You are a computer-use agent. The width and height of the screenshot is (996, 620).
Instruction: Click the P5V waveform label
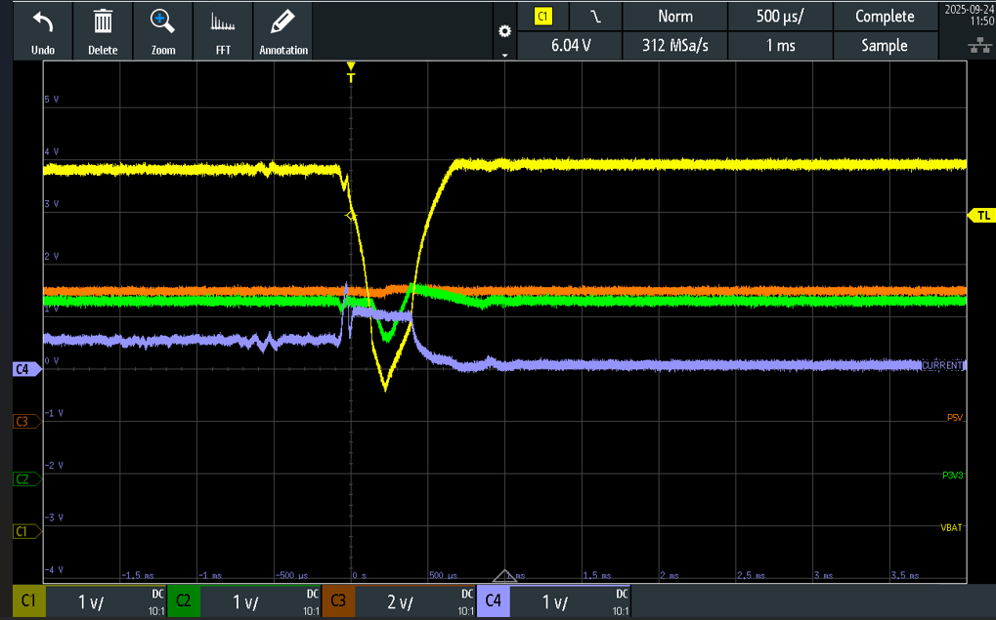coord(955,418)
